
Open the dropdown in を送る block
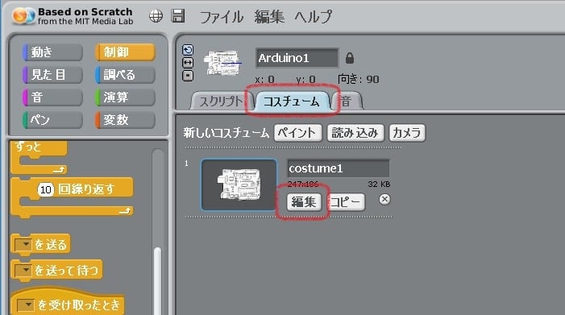24,245
